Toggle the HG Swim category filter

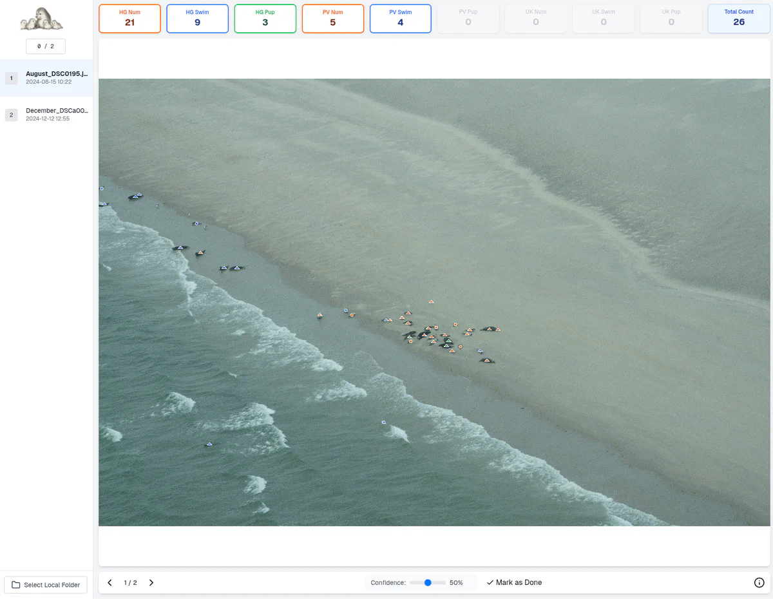click(197, 19)
